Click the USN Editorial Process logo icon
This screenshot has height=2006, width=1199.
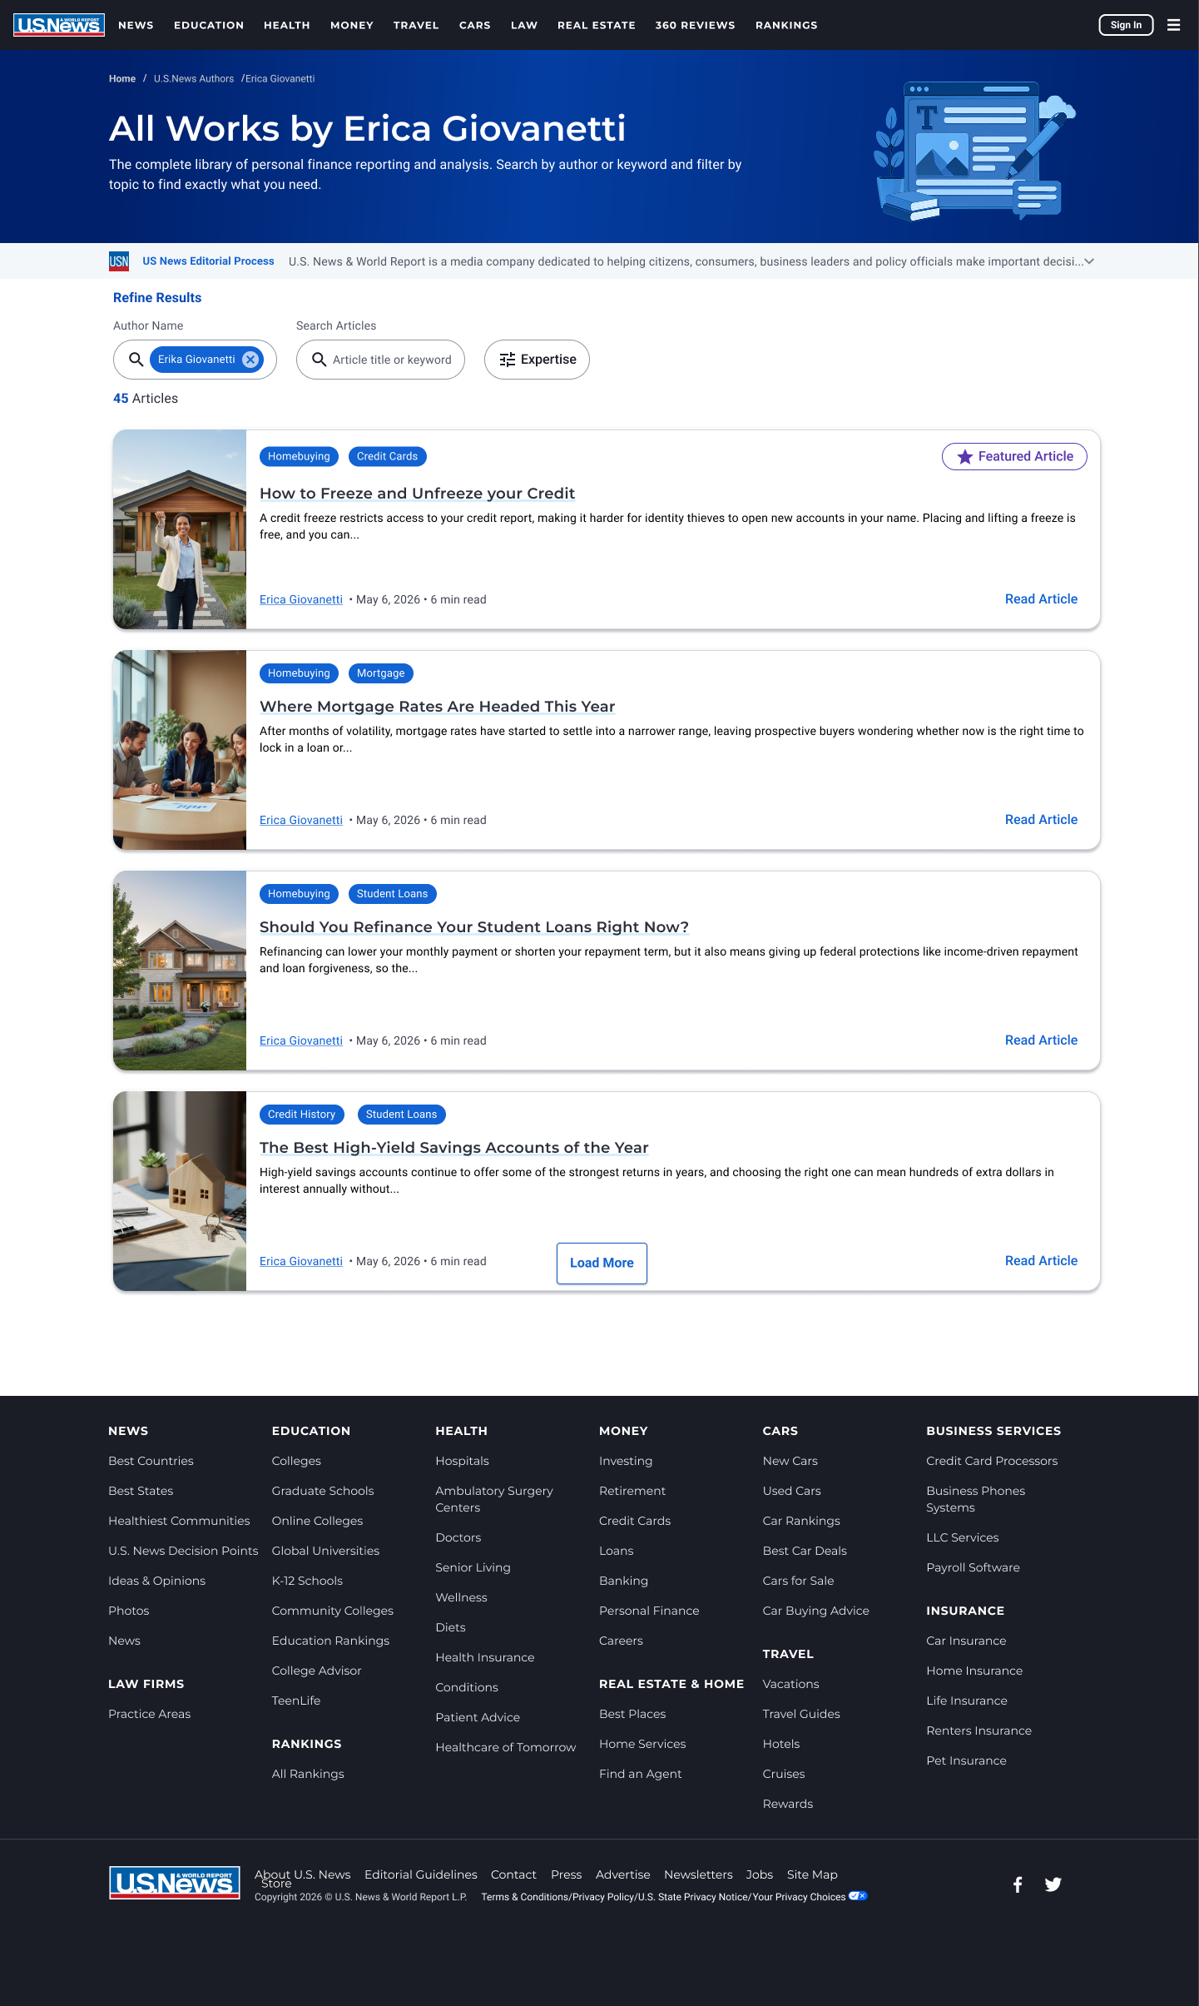(119, 261)
